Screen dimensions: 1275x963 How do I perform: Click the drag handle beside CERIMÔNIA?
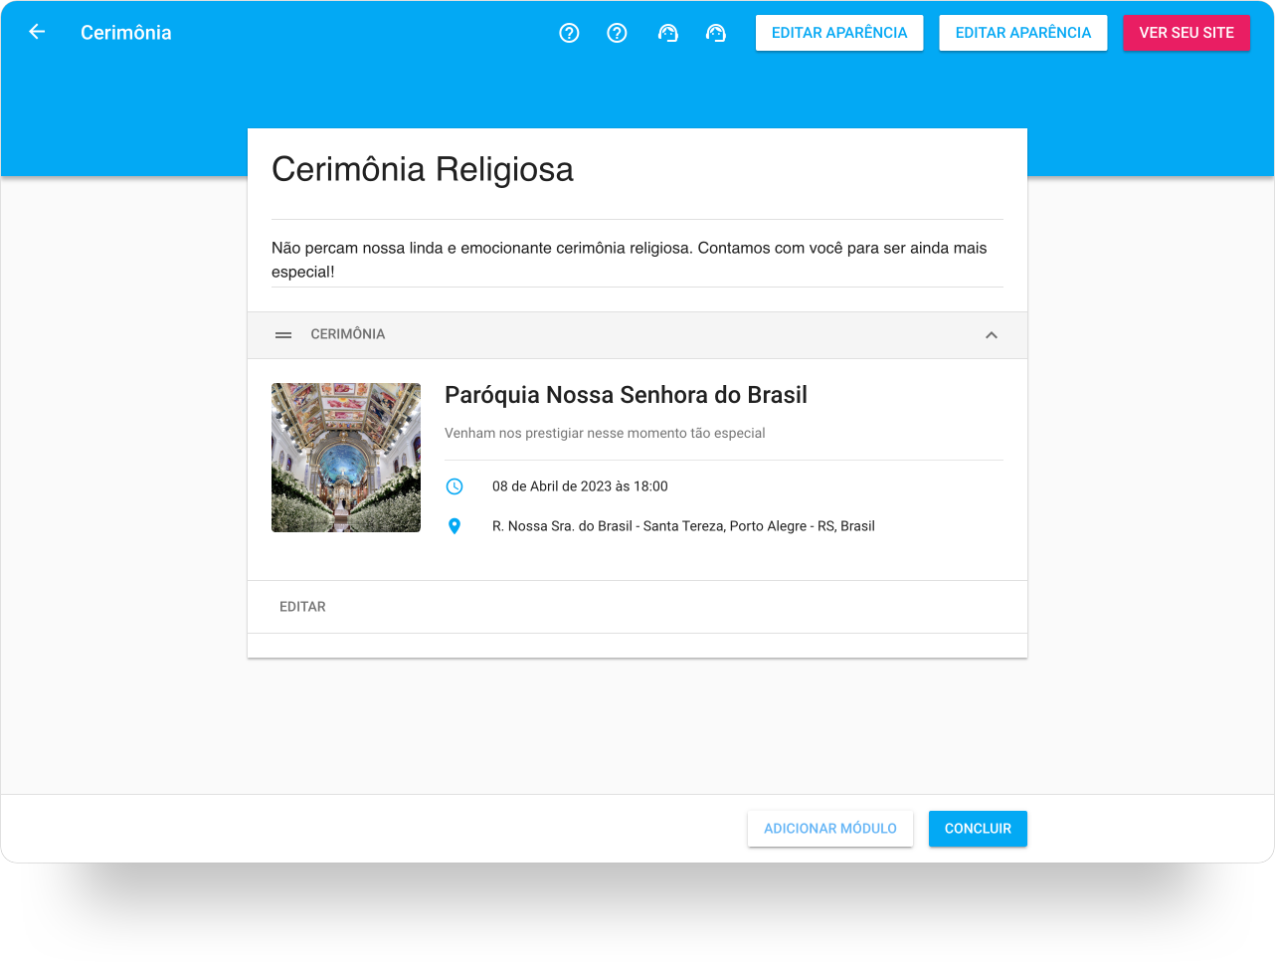click(x=283, y=335)
